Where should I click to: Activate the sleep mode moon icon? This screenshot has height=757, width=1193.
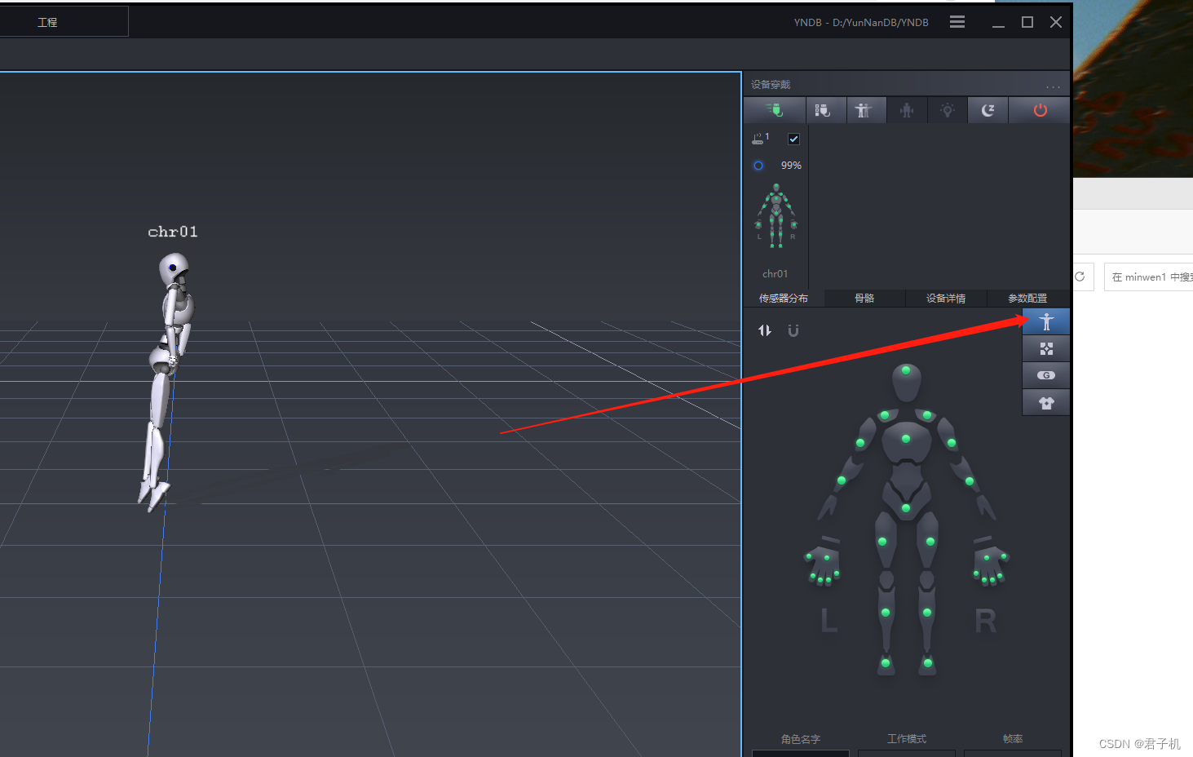(x=988, y=110)
